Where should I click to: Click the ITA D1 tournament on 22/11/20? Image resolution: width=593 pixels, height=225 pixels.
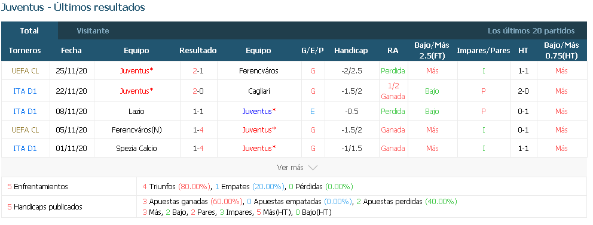click(25, 91)
